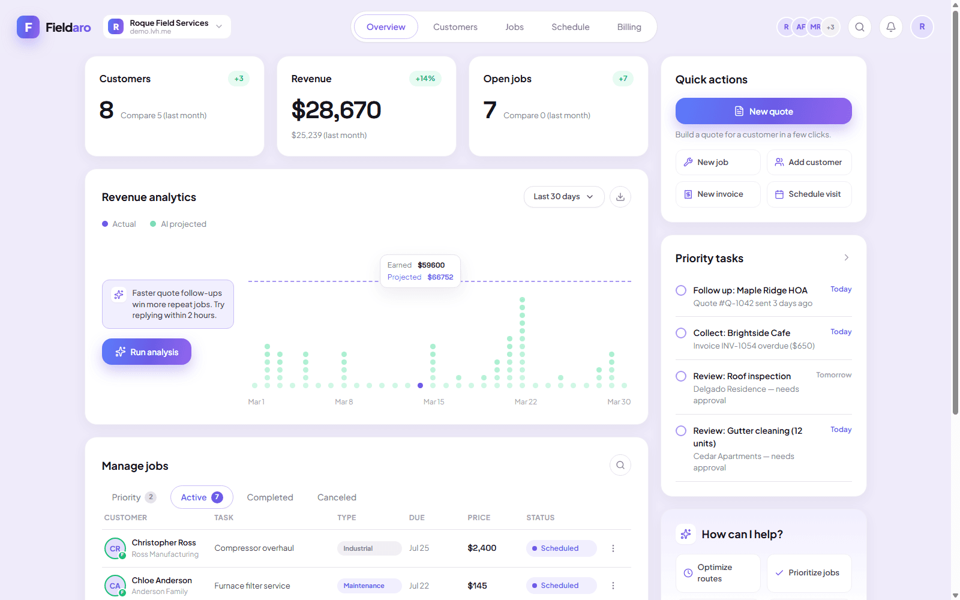Open the notifications bell
Viewport: 960px width, 600px height.
[891, 27]
